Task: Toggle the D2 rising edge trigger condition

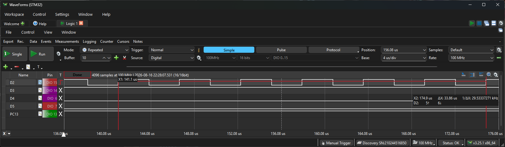Action: click(x=61, y=82)
